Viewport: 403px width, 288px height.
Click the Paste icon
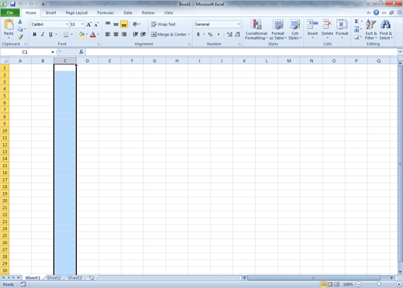tap(9, 25)
